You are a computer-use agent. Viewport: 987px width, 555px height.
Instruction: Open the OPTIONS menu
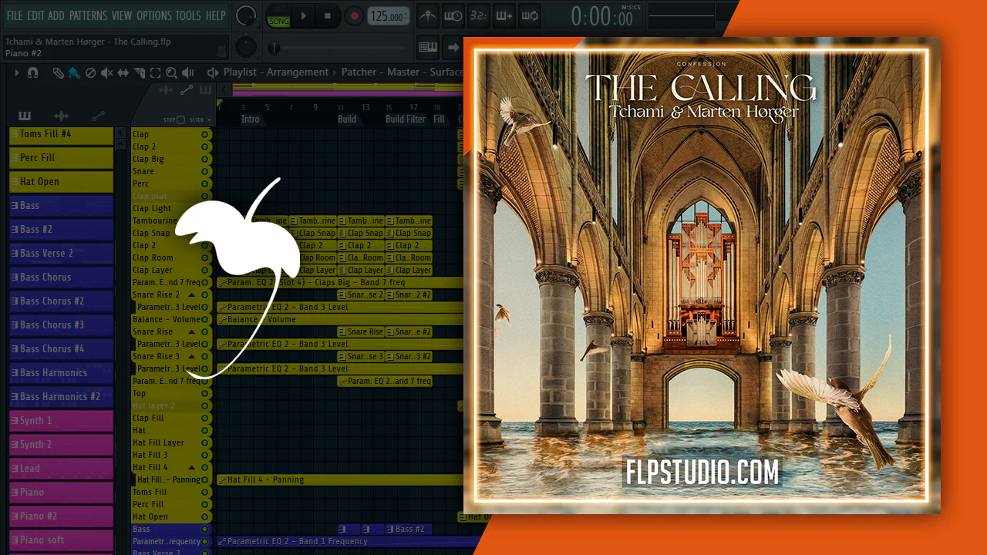[x=153, y=15]
